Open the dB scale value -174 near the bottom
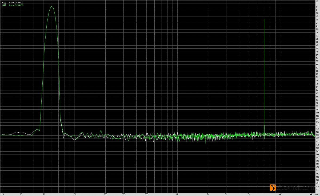Screen dimensions: 320x196 tap(318, 186)
